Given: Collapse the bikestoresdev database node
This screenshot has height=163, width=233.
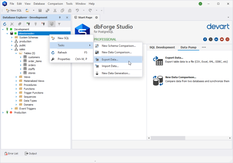Looking at the screenshot, I should [x=7, y=33].
